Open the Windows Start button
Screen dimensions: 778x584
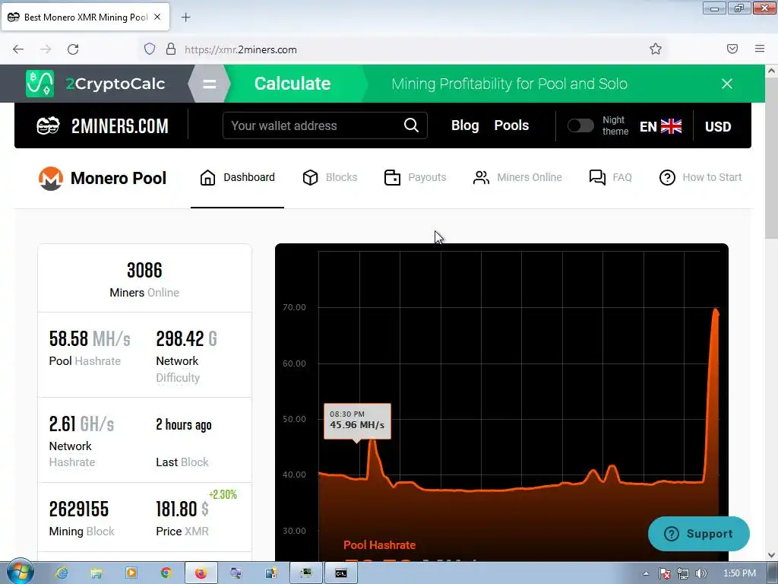point(20,572)
